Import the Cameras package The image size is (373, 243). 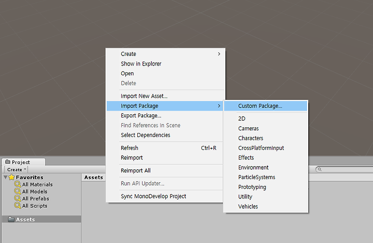point(265,129)
